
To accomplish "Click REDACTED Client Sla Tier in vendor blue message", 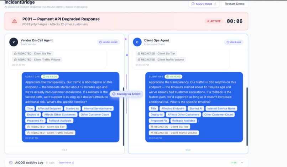I will 46,127.
